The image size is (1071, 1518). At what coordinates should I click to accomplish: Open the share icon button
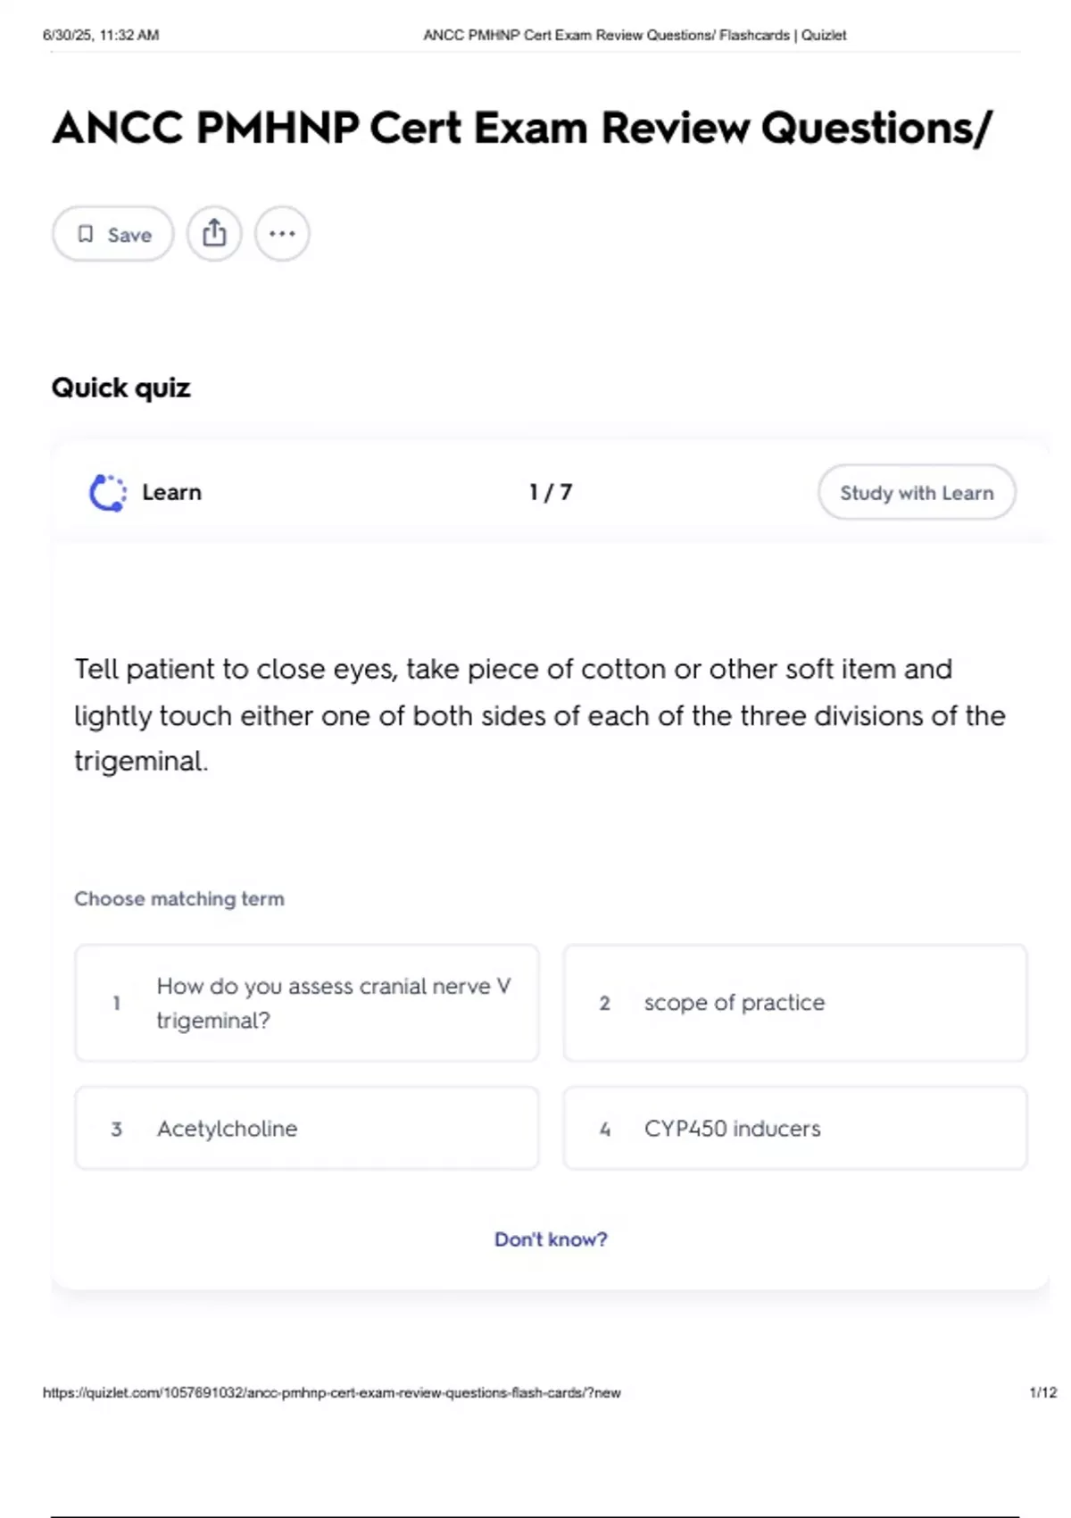[214, 234]
